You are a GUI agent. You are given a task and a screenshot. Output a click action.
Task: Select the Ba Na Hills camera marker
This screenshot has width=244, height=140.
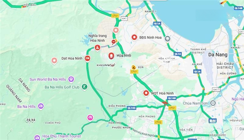[x=41, y=106]
